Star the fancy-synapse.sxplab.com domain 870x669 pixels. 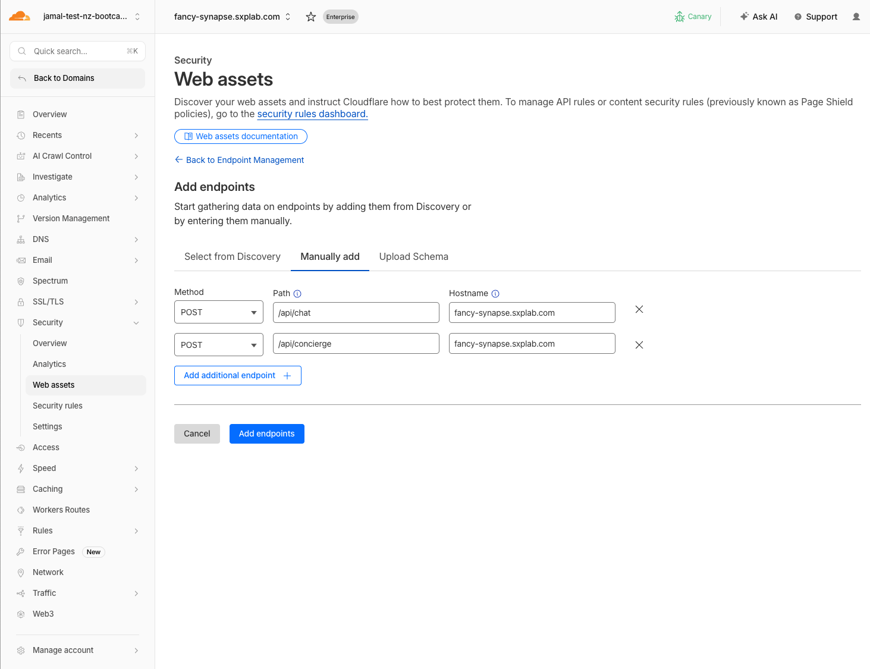coord(311,17)
